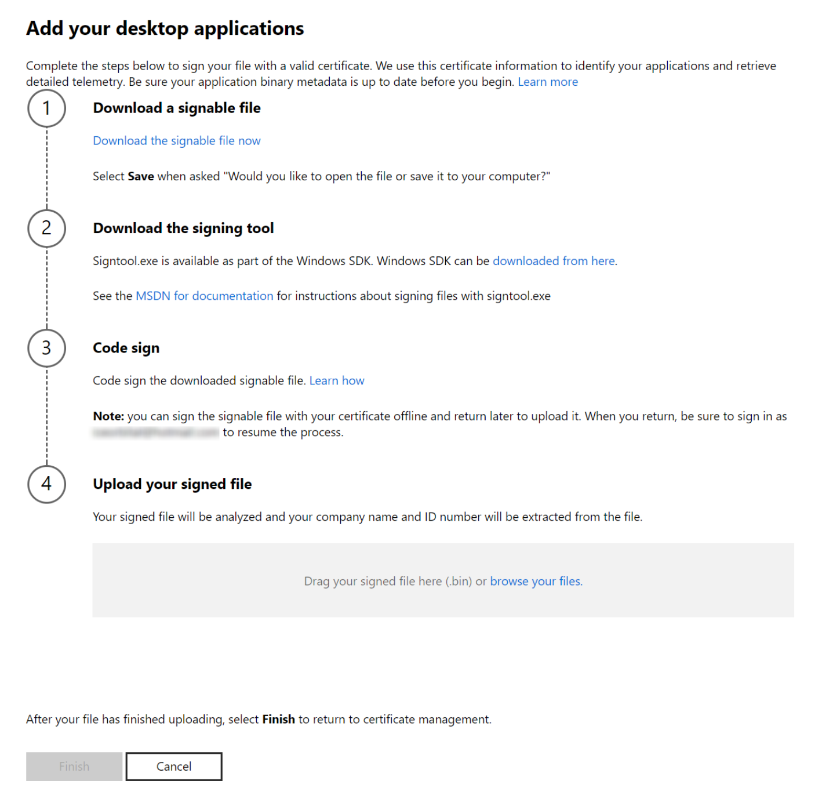Click Learn how next to code signing
The image size is (822, 795).
point(337,380)
